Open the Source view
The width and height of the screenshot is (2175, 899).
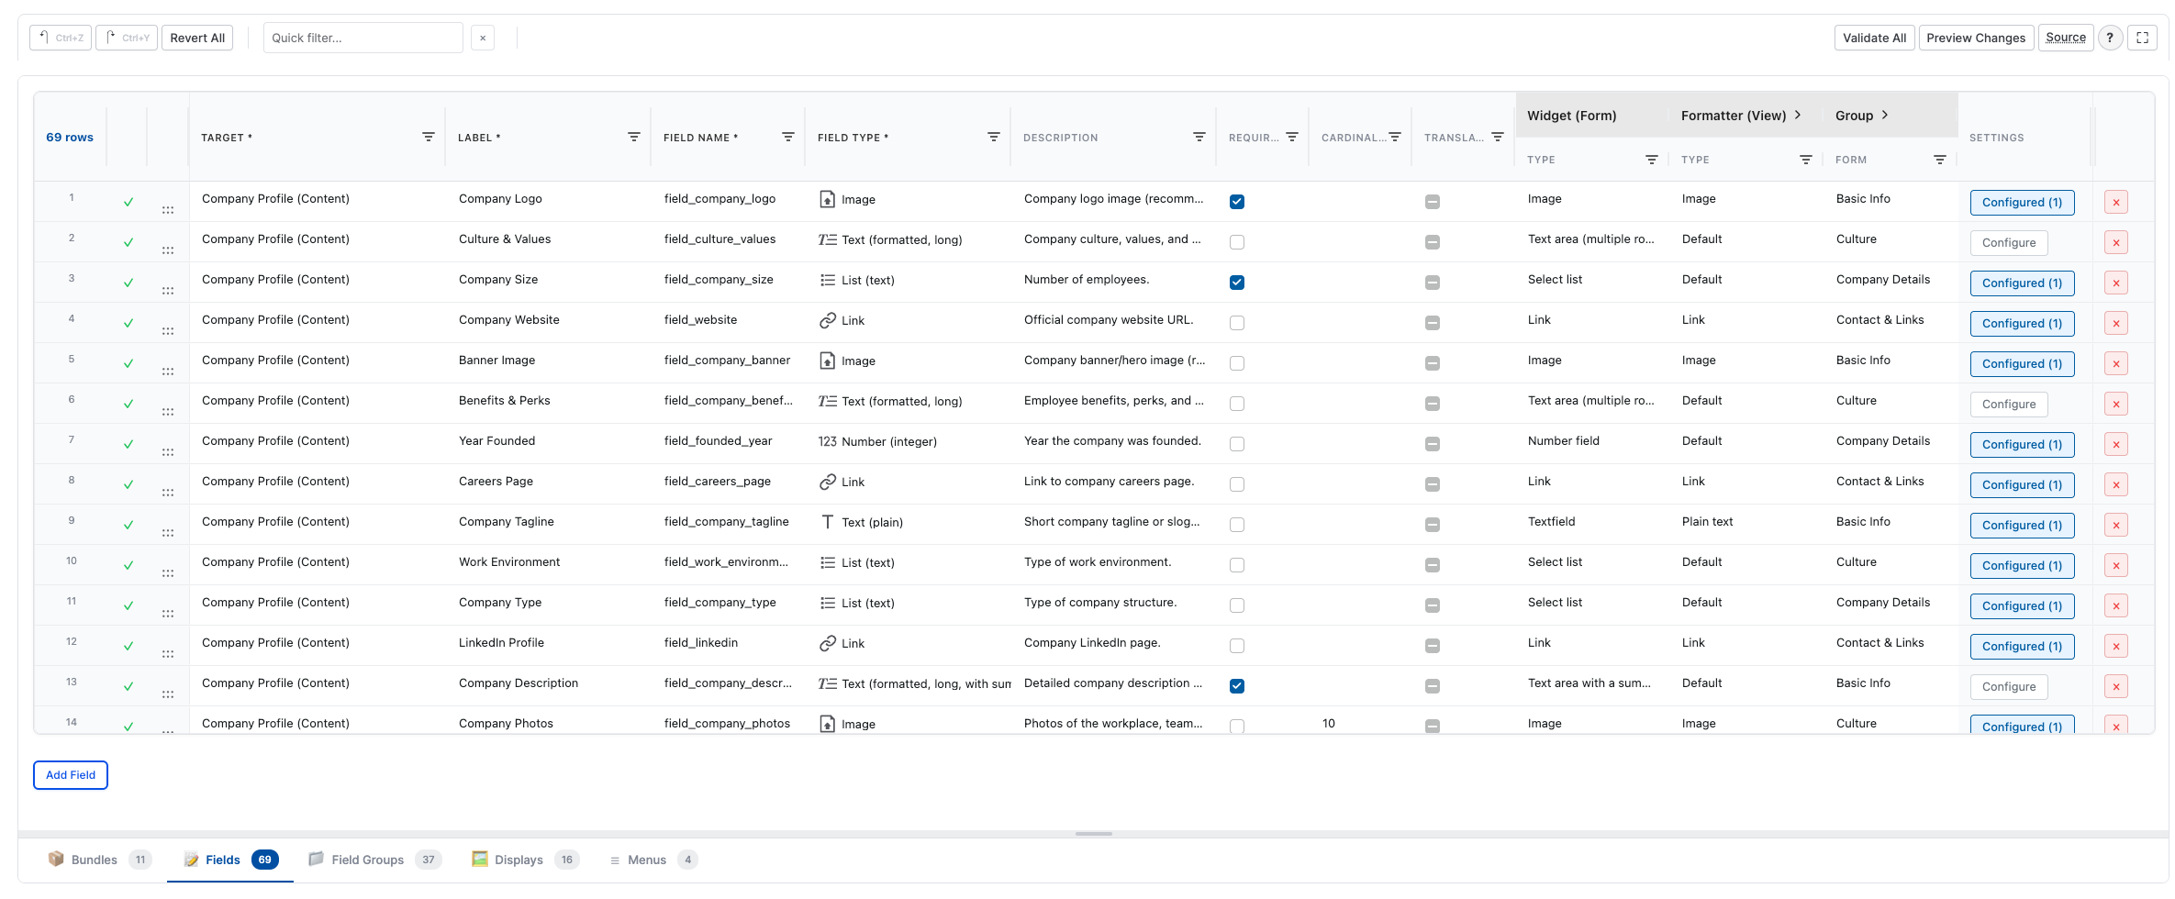[2066, 38]
